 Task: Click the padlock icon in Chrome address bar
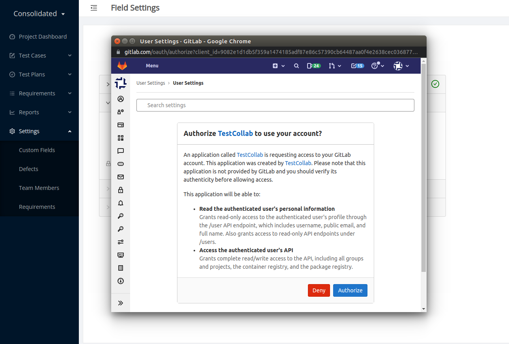coord(117,52)
